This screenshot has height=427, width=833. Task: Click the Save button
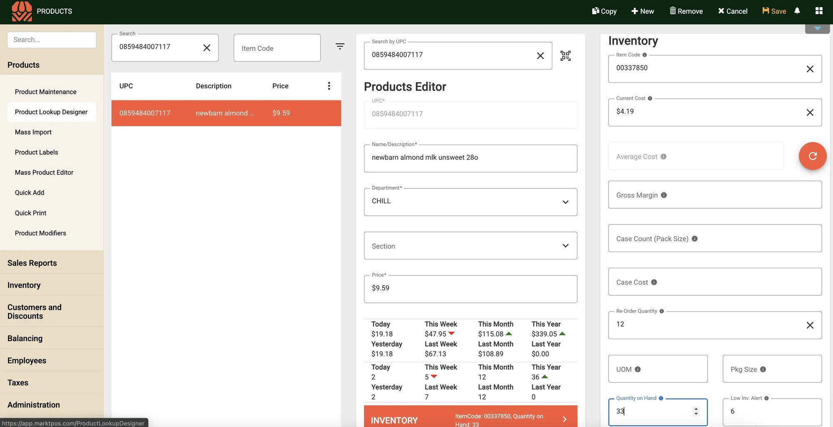(x=774, y=11)
